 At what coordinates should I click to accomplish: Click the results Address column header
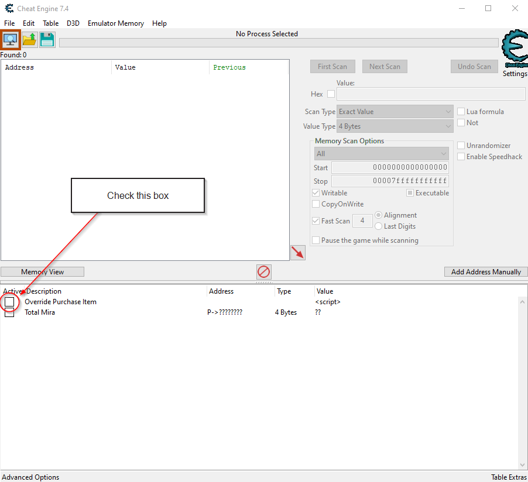coord(56,67)
